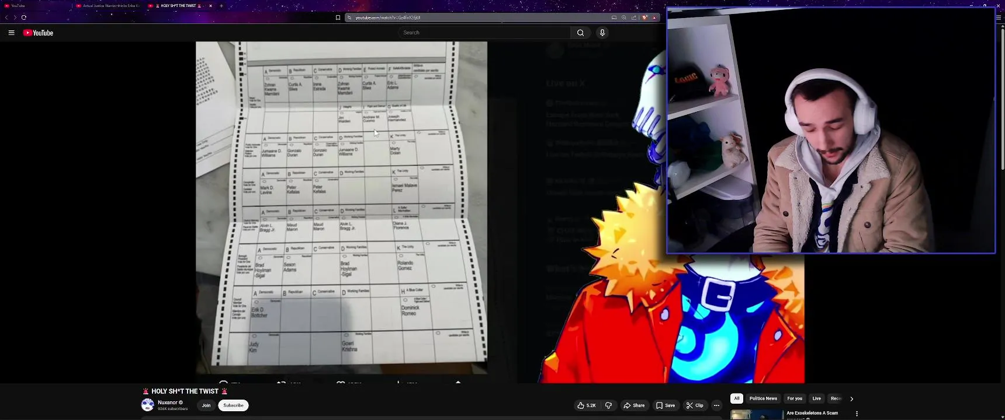This screenshot has height=420, width=1005.
Task: Reload the page with the refresh icon
Action: click(x=24, y=17)
